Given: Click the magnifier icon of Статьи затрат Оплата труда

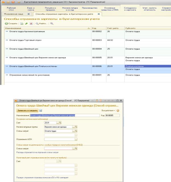Looking at the screenshot, I should point(76,131).
